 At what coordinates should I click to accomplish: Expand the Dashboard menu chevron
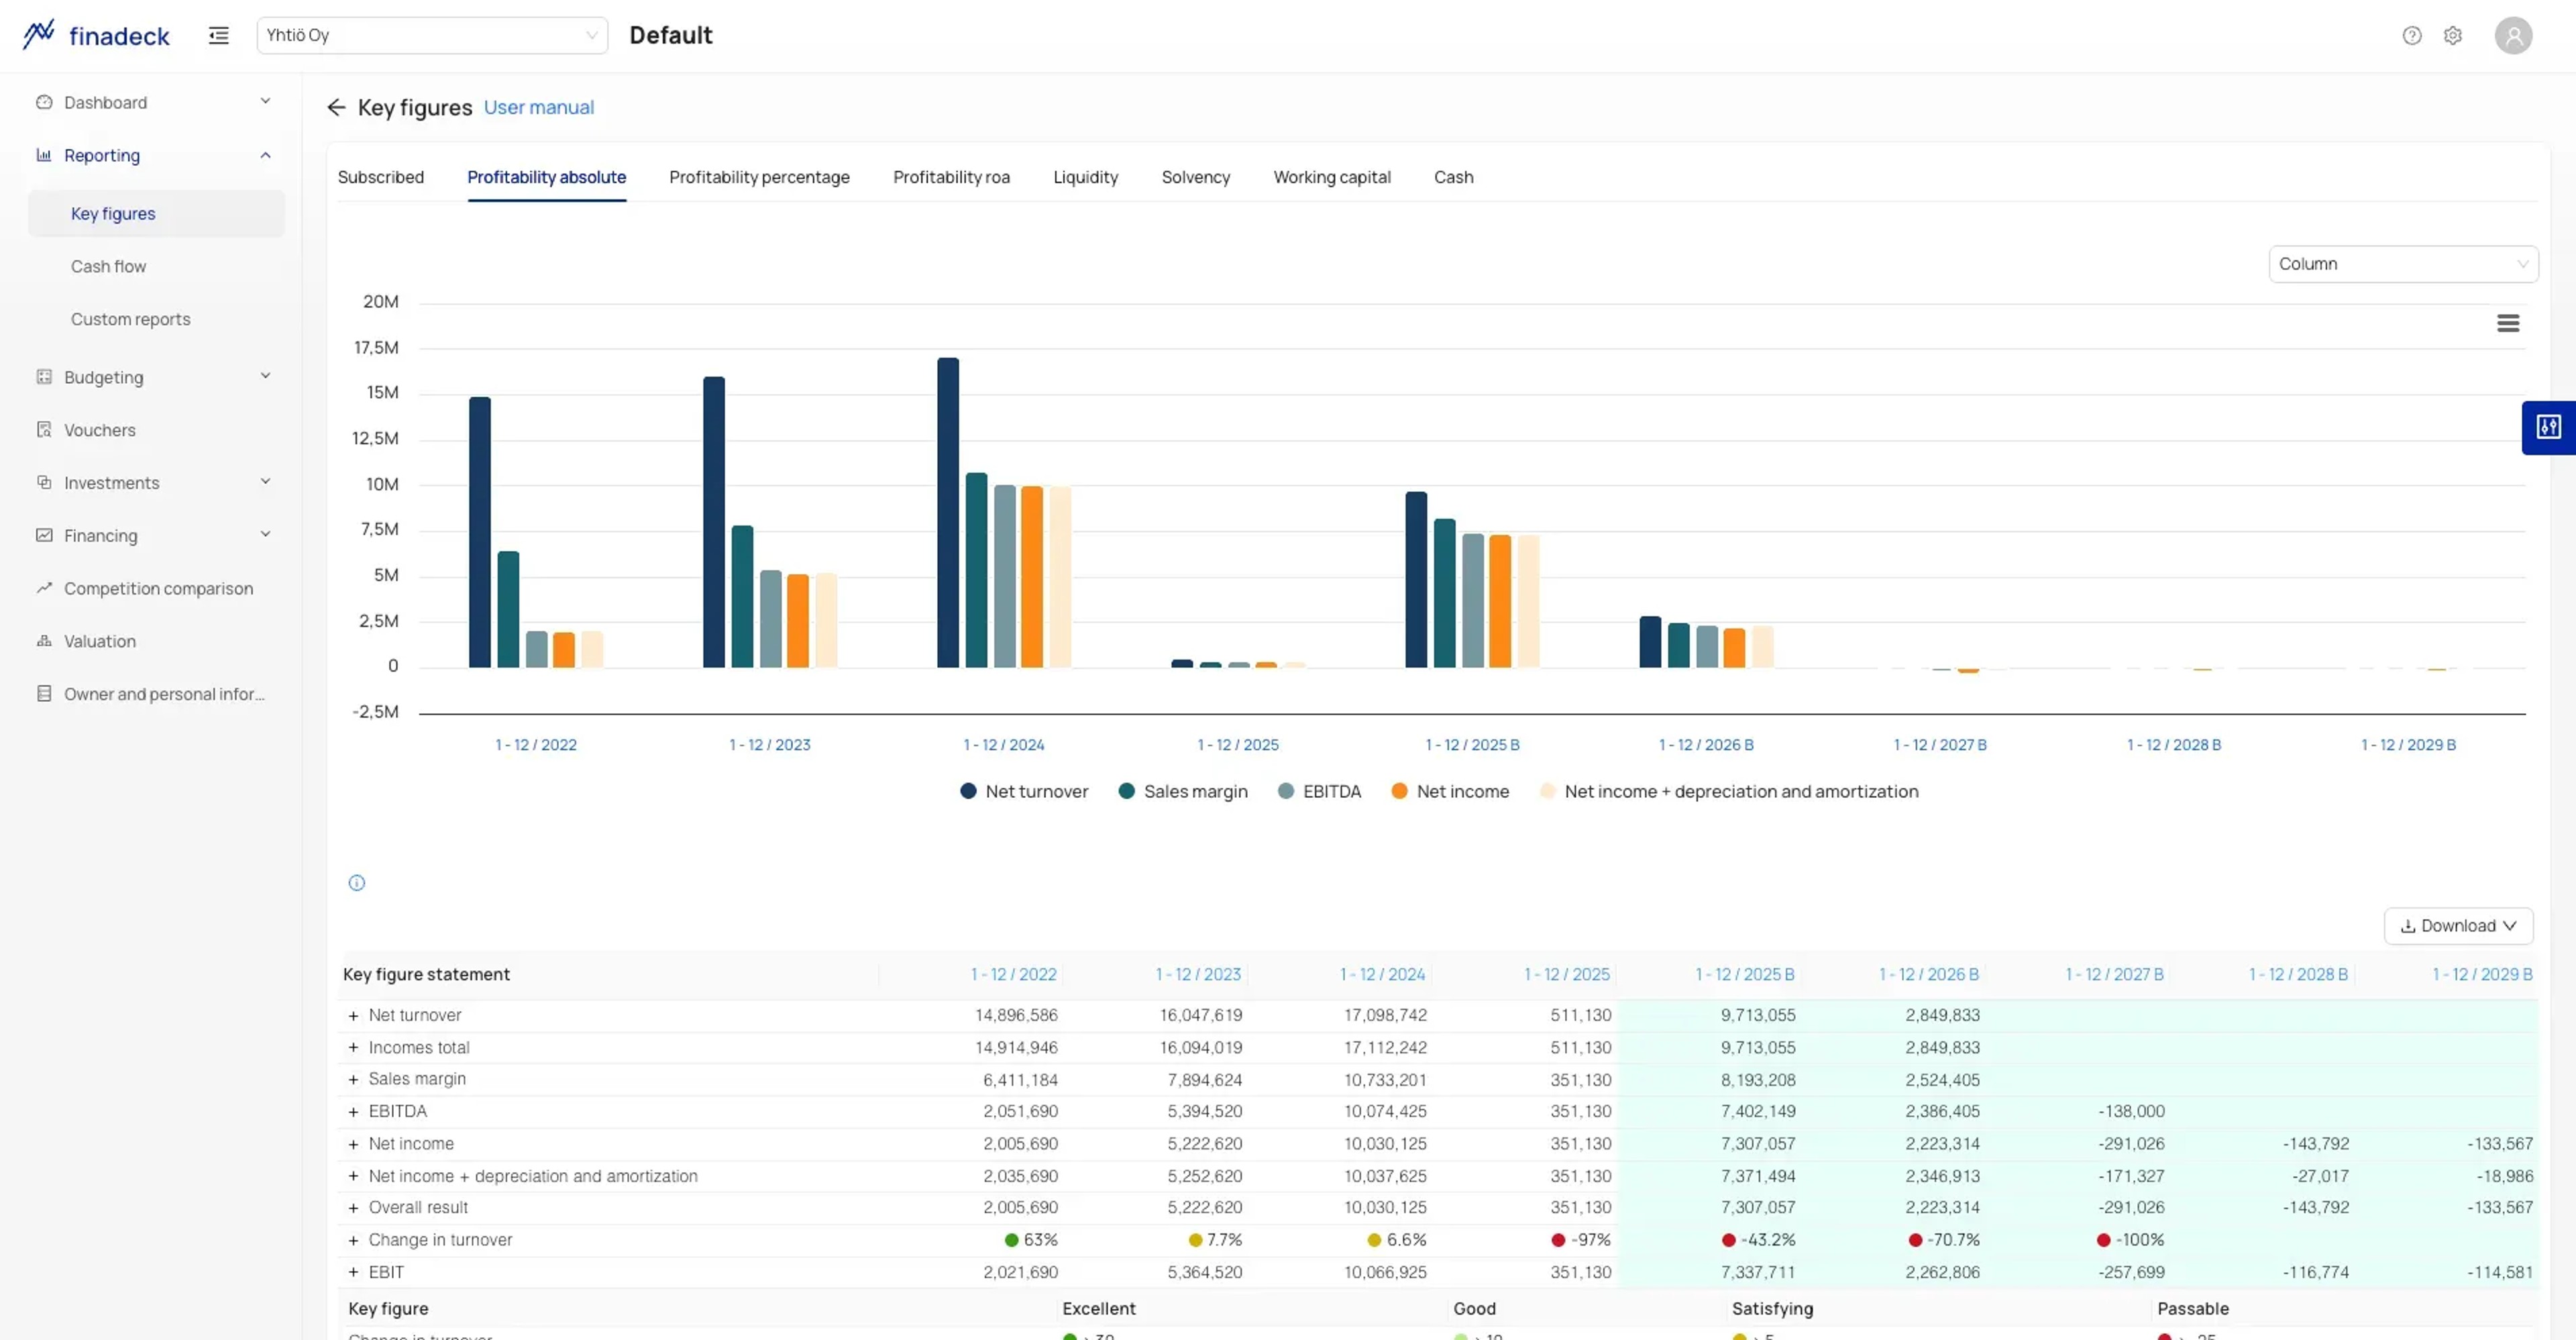coord(265,101)
